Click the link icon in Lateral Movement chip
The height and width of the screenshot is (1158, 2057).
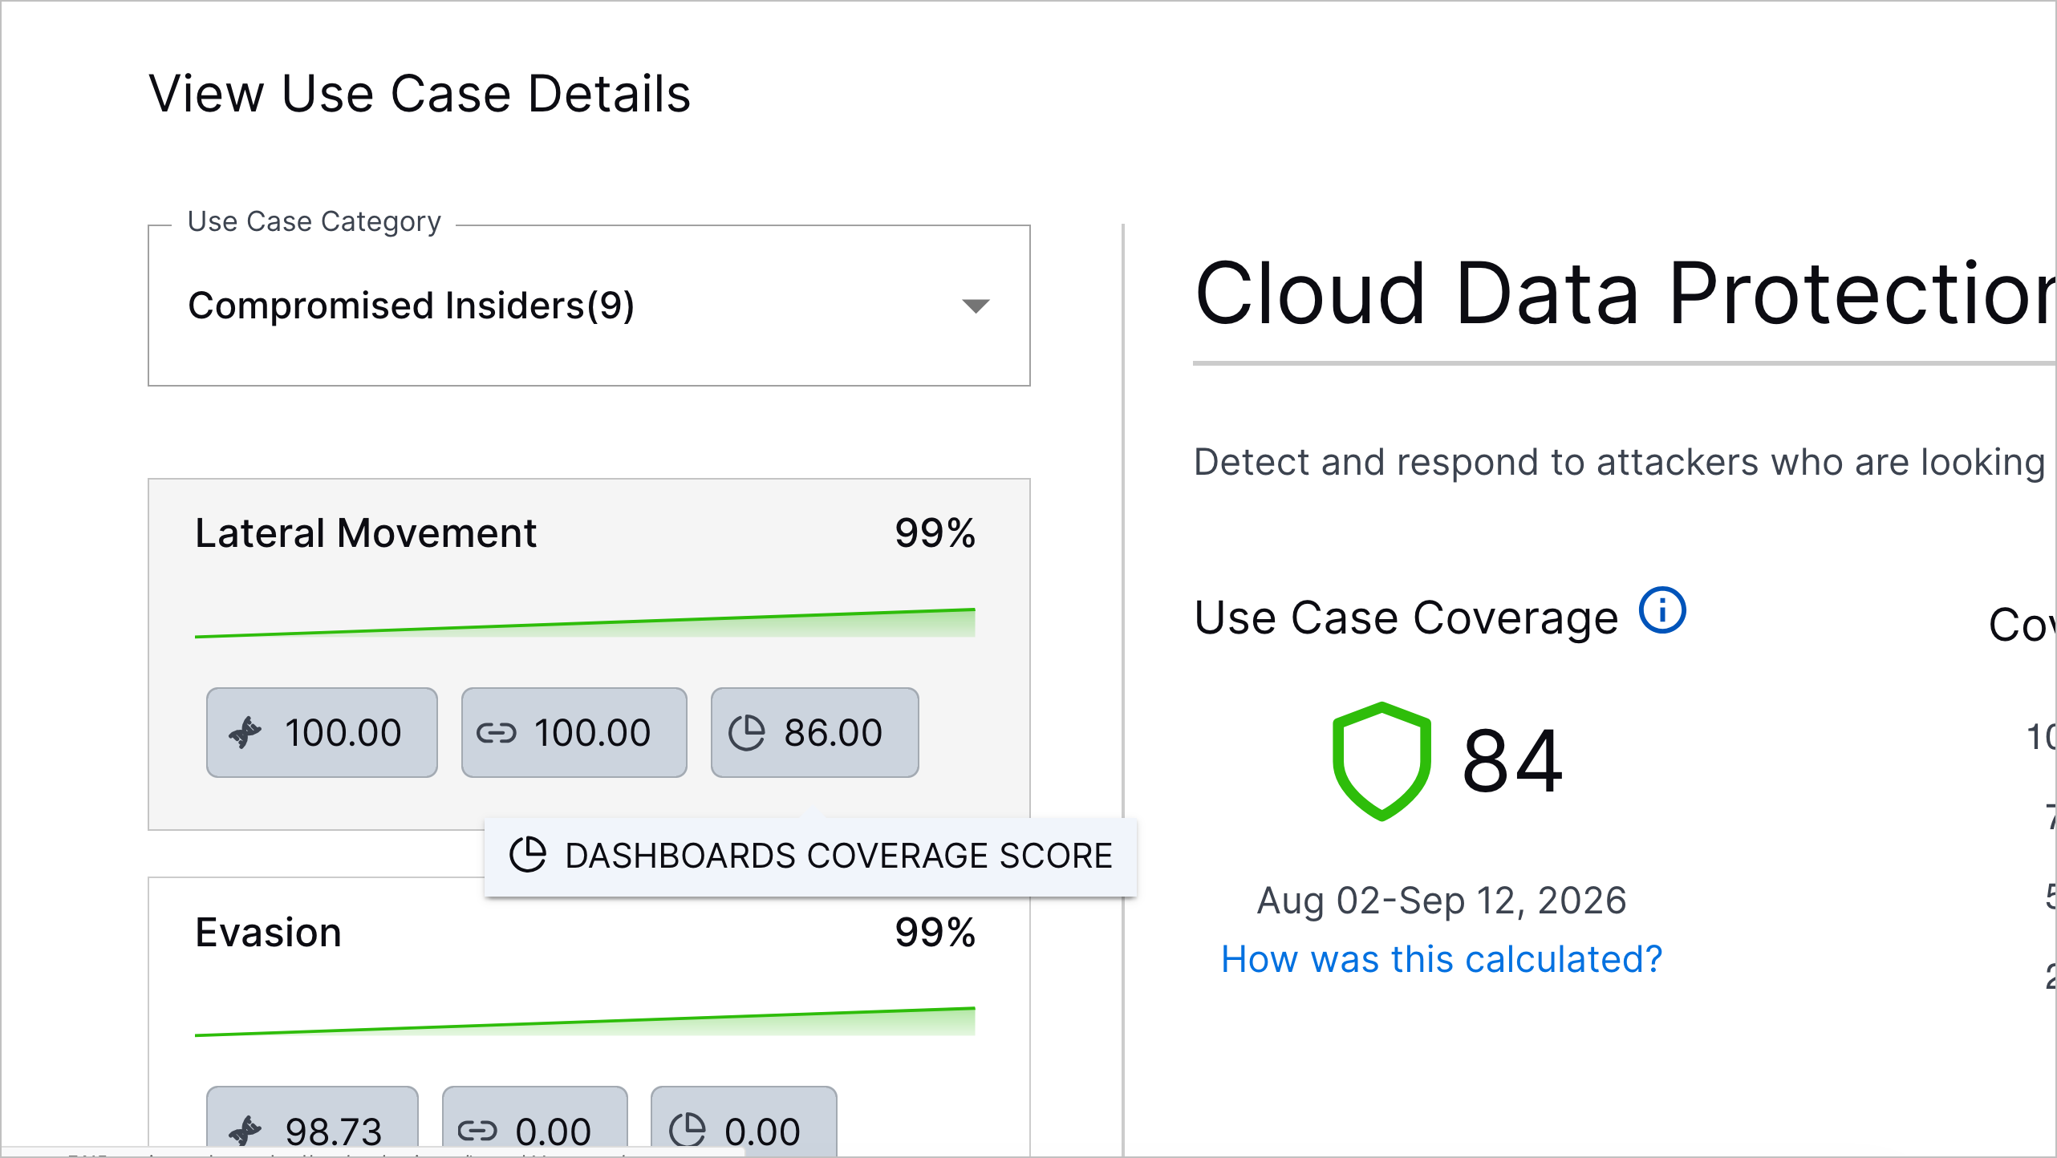pyautogui.click(x=496, y=733)
